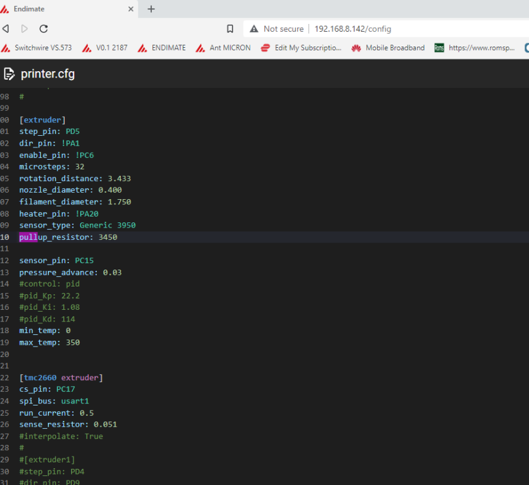Click the rotation_distance value 3.433
The height and width of the screenshot is (485, 529).
(x=119, y=178)
